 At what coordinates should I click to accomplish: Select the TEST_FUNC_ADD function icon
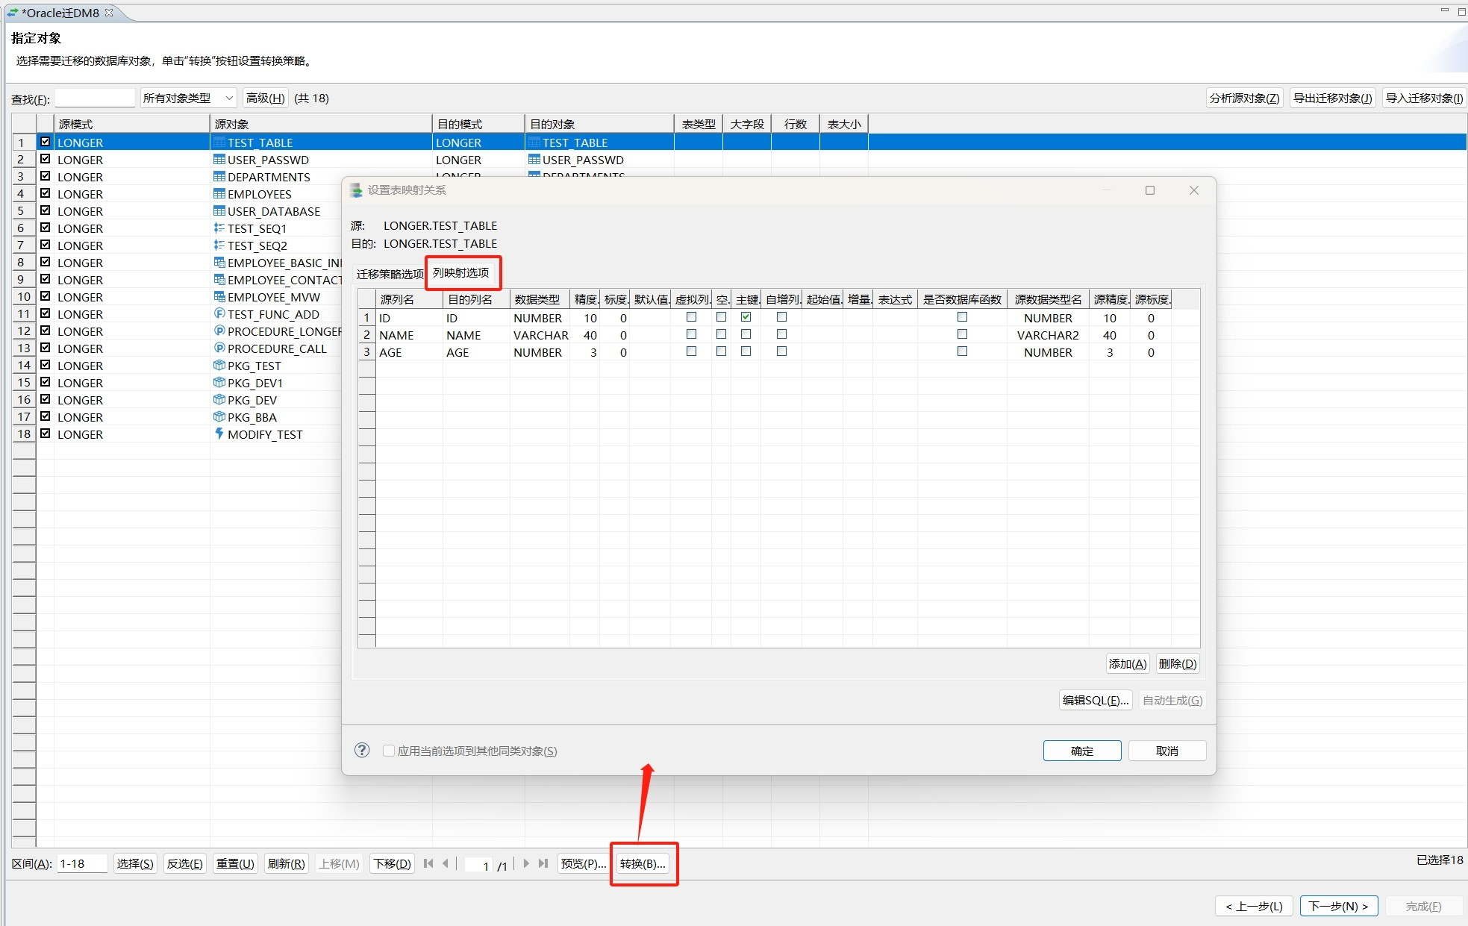point(219,314)
